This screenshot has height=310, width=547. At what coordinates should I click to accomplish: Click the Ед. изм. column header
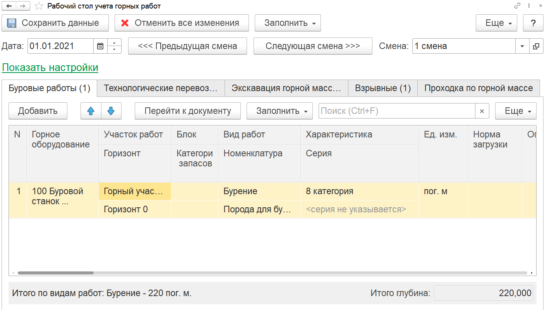pos(443,153)
